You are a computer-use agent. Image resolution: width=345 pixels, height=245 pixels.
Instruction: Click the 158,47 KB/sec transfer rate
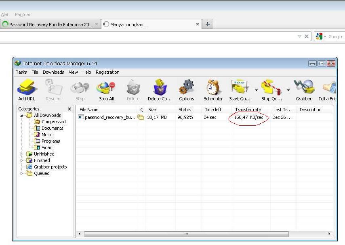[x=248, y=117]
